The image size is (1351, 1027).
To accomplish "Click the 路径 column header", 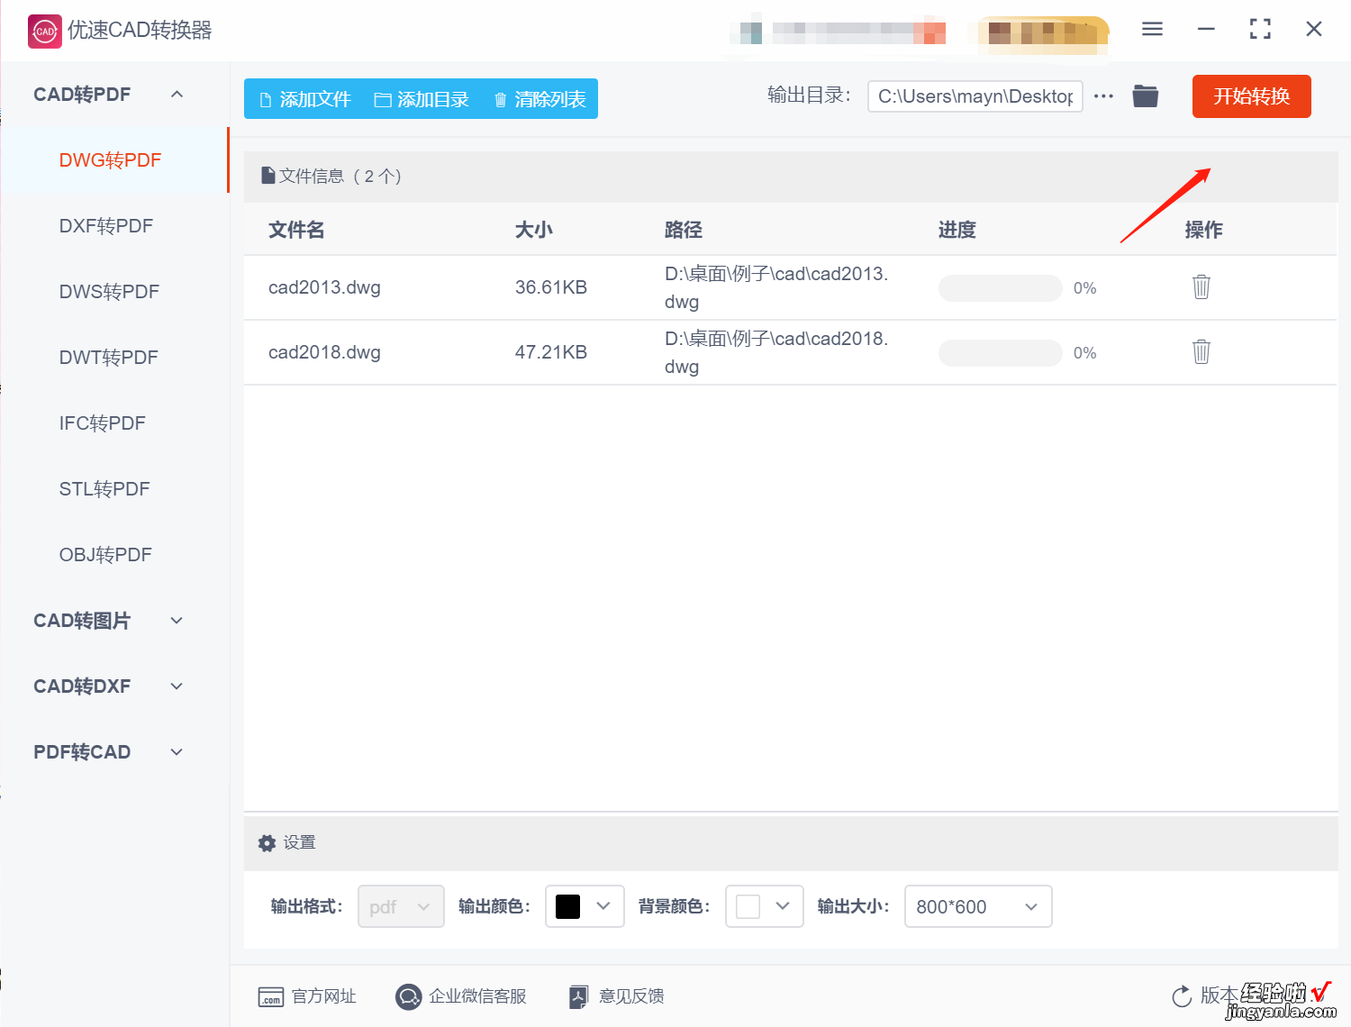I will (x=683, y=230).
